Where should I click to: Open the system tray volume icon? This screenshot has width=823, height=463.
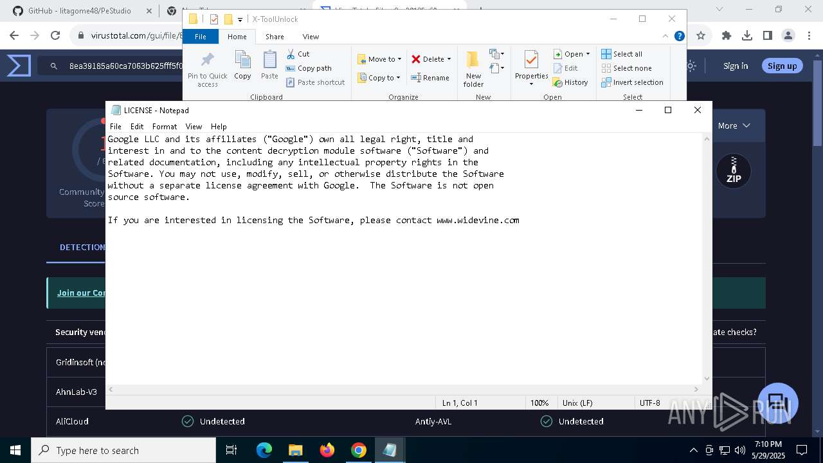(x=740, y=450)
